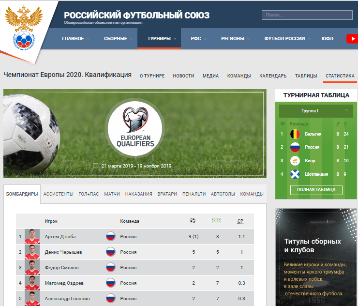This screenshot has height=306, width=358.
Task: Sort by goals using soccer ball column icon
Action: click(193, 220)
